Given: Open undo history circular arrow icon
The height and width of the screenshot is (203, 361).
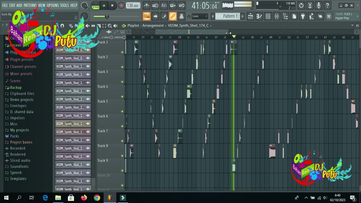Looking at the screenshot, I should click(x=301, y=5).
